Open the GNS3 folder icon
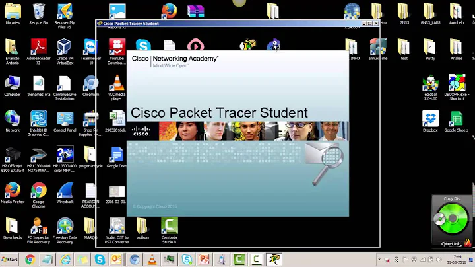 point(404,13)
